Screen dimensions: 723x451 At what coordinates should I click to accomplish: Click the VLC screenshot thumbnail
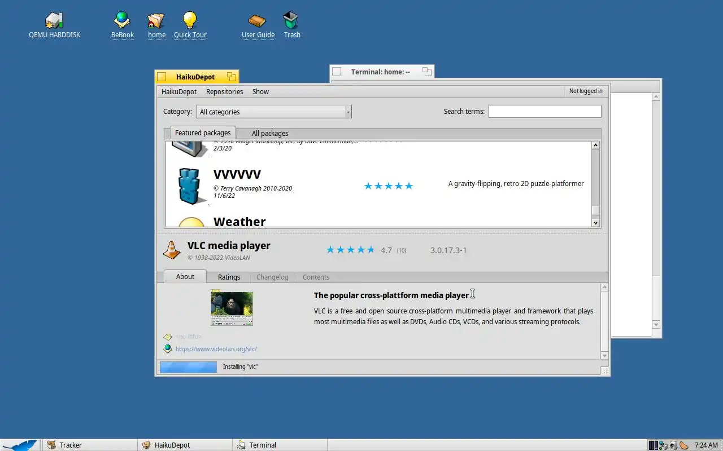coord(232,308)
